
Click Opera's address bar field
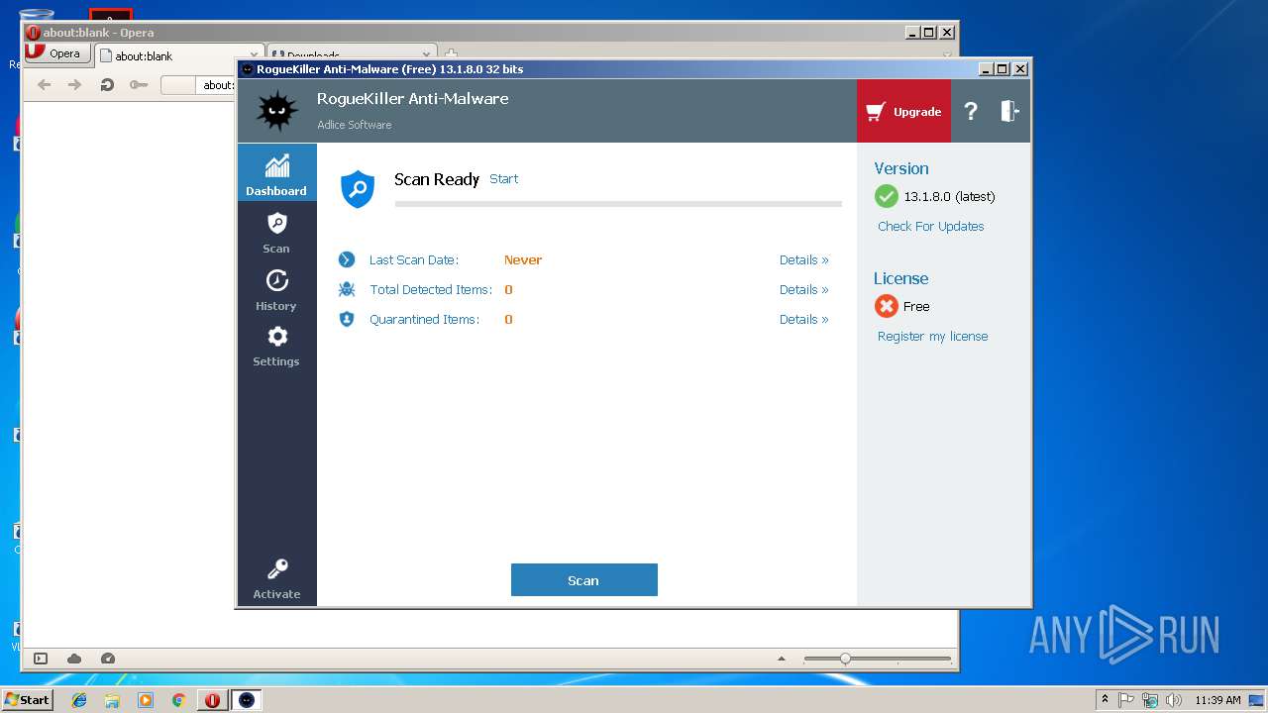199,85
